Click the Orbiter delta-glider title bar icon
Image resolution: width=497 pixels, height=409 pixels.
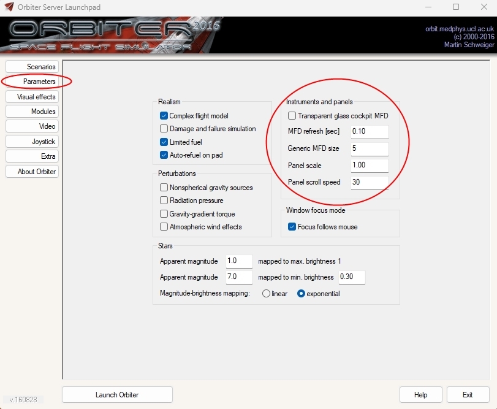click(x=10, y=7)
